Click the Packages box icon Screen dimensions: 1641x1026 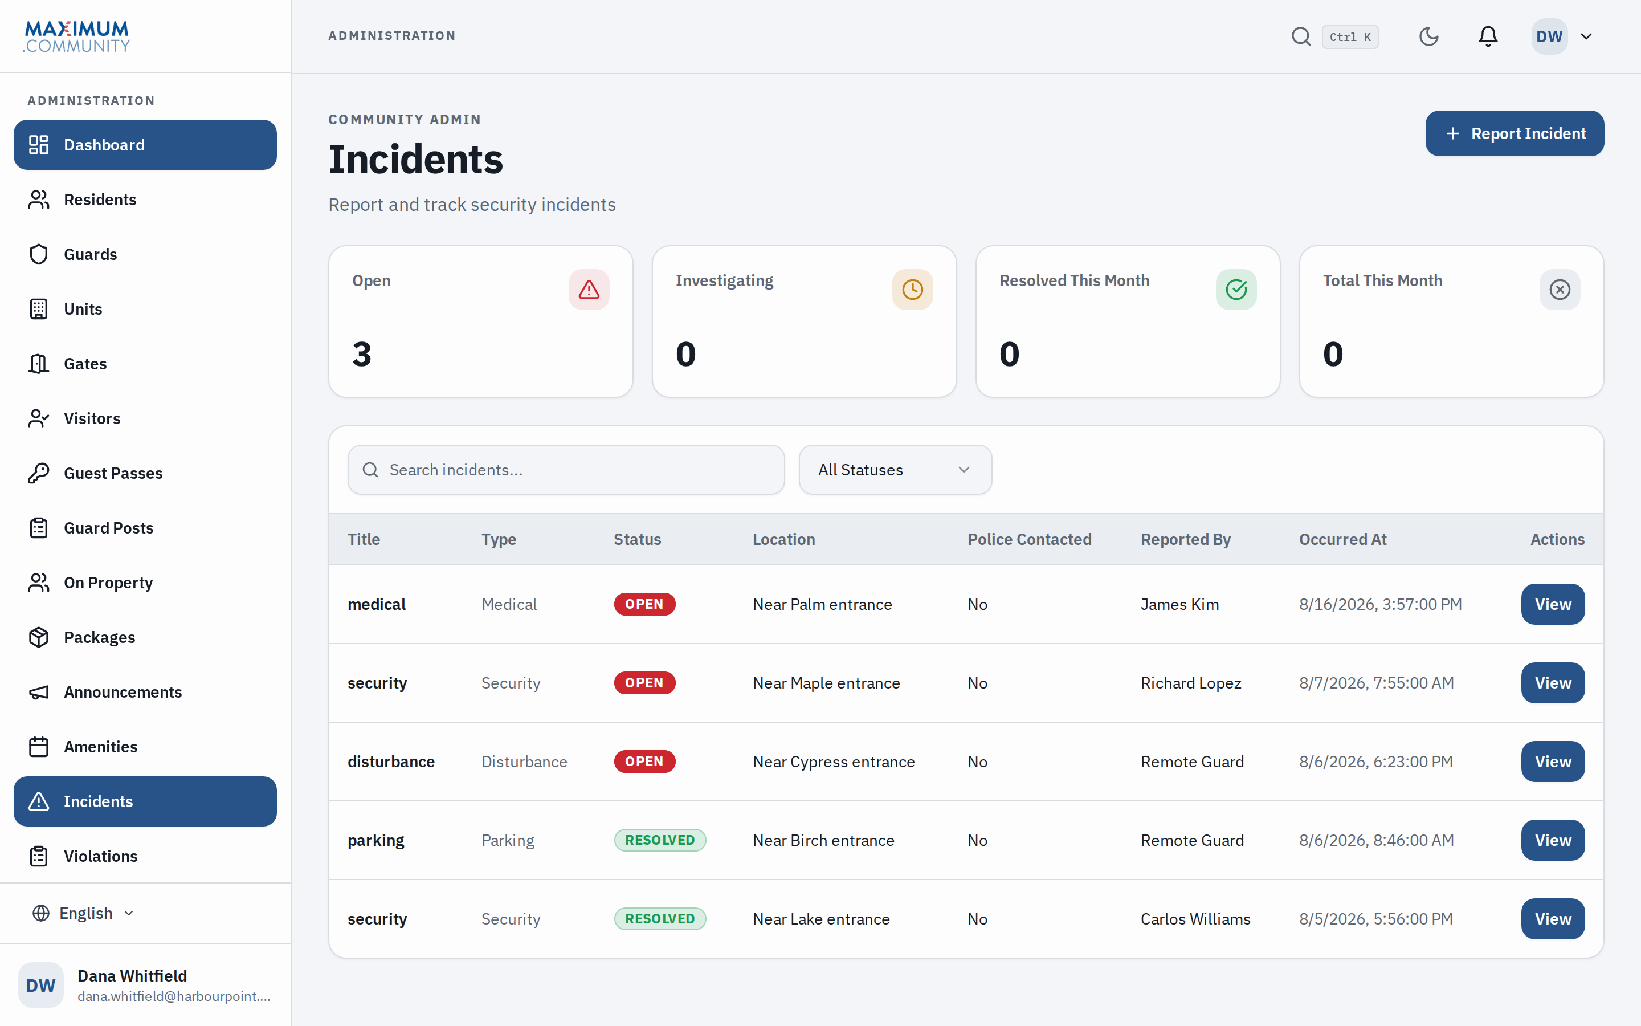[39, 637]
